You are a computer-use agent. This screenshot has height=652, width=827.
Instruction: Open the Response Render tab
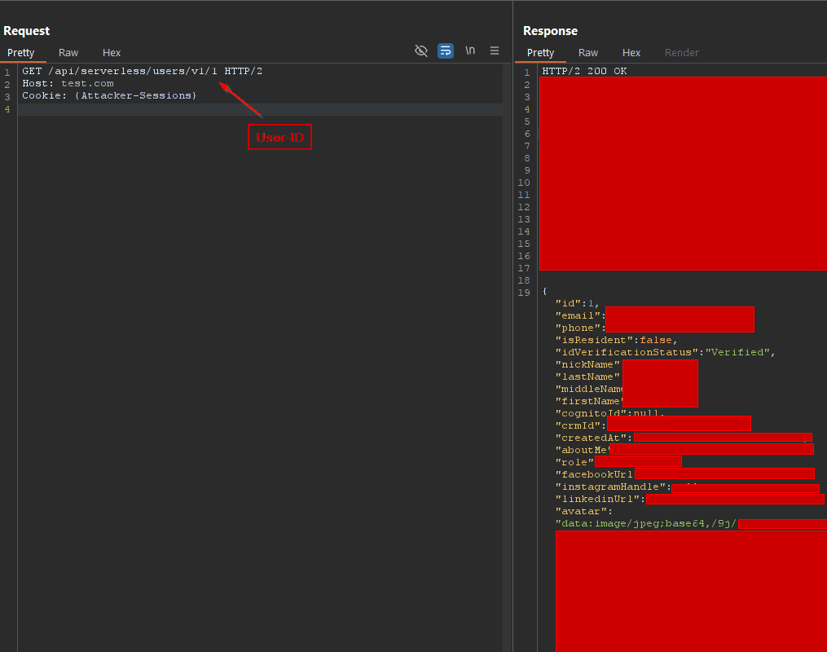pos(682,53)
